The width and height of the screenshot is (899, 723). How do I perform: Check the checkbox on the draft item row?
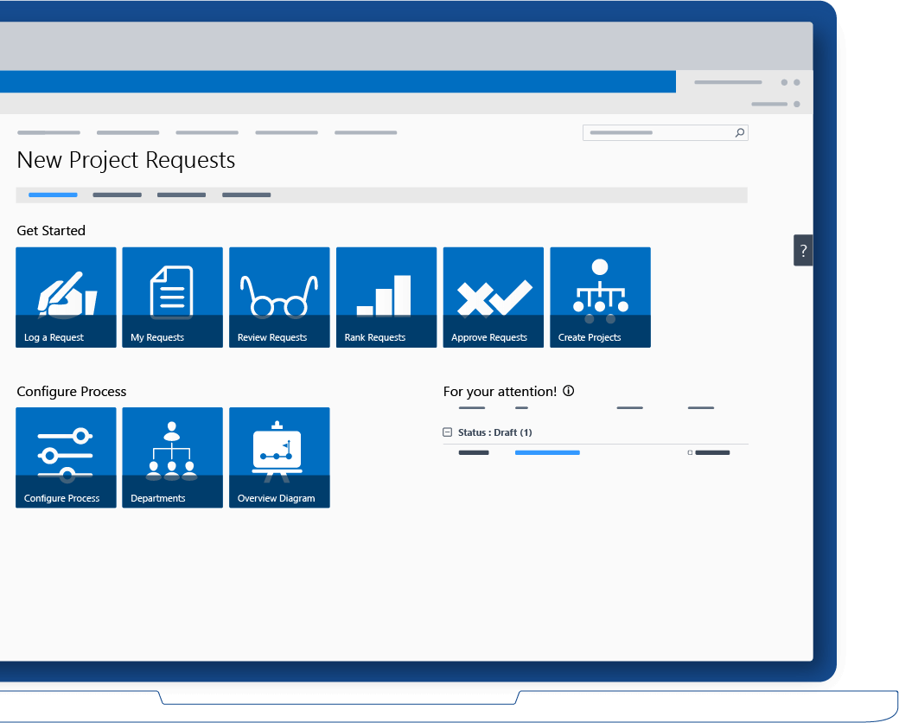point(689,451)
